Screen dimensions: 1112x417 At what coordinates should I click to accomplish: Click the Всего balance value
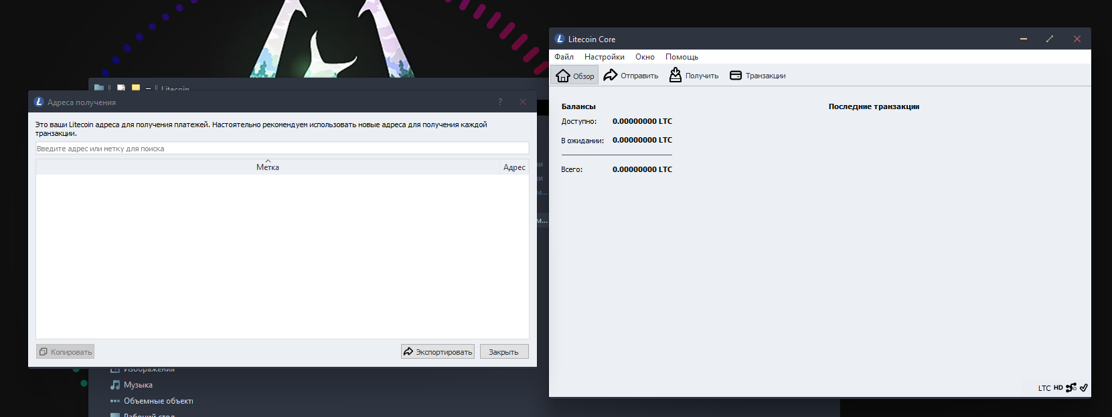click(x=642, y=169)
